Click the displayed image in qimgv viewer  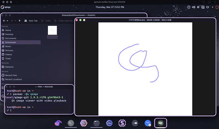click(145, 69)
